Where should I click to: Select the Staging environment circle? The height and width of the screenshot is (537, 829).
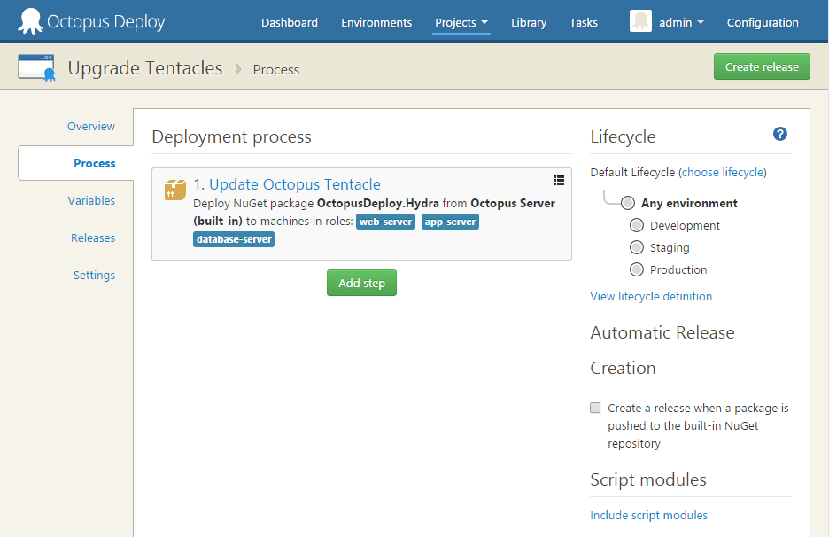[636, 247]
